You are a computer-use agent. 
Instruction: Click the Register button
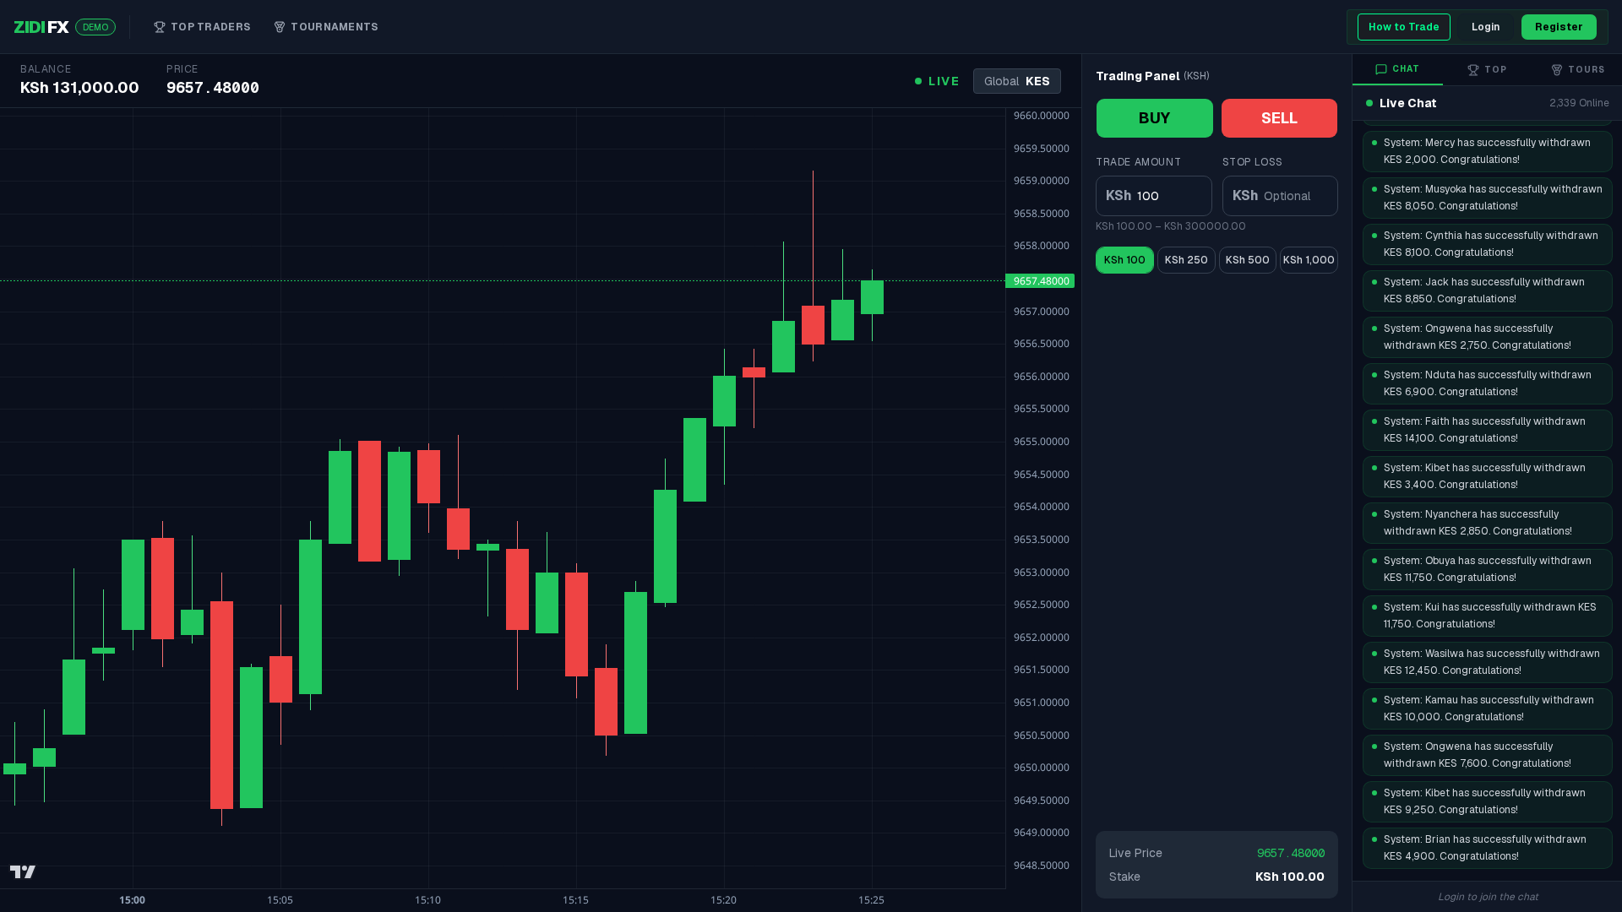(1559, 27)
